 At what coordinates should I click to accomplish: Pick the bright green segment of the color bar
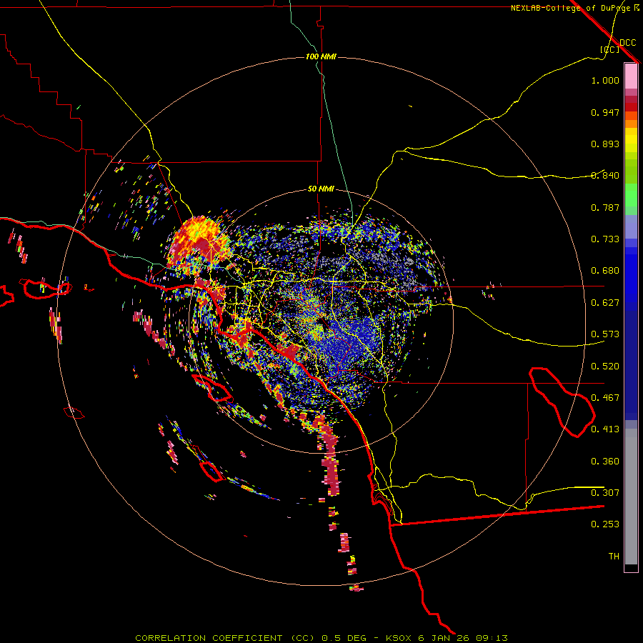tap(631, 195)
